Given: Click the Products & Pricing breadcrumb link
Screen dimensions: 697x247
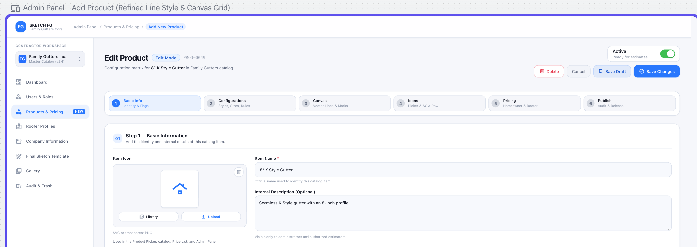Looking at the screenshot, I should 121,27.
